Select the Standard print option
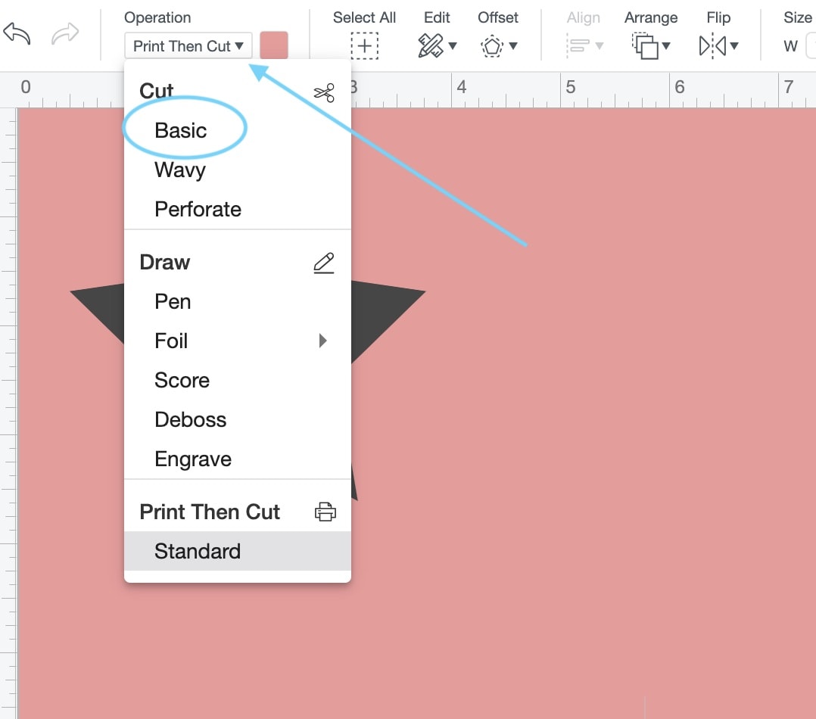Viewport: 816px width, 719px height. pos(197,551)
